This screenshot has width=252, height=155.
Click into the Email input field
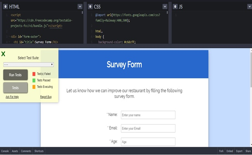click(148, 128)
